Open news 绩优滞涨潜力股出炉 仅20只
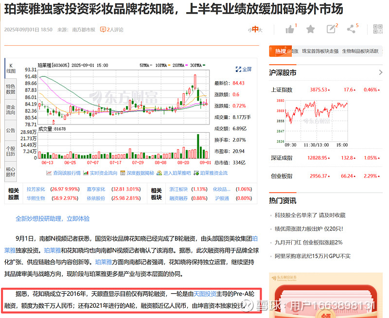The width and height of the screenshot is (389, 318). [x=309, y=229]
